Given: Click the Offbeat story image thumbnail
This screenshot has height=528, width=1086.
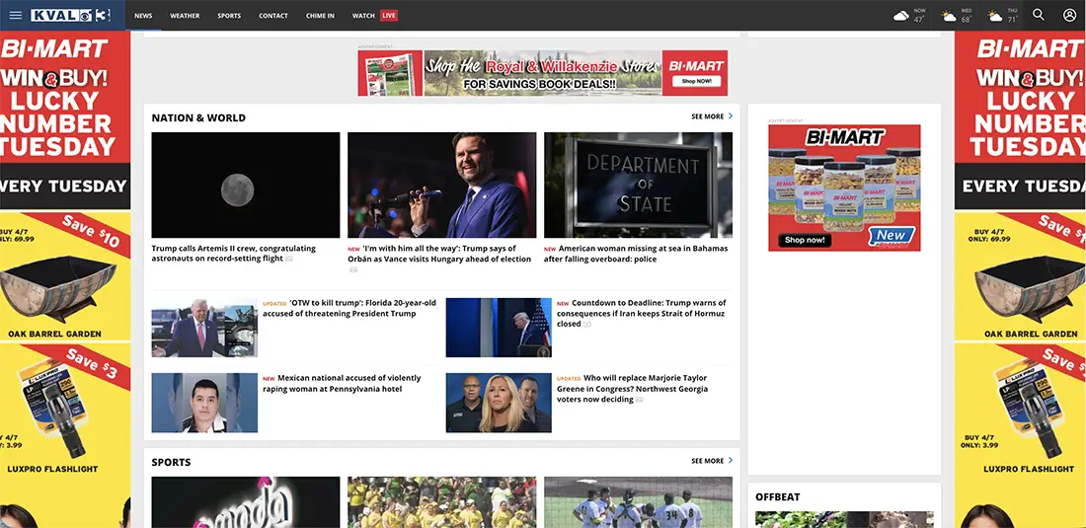Looking at the screenshot, I should point(844,520).
